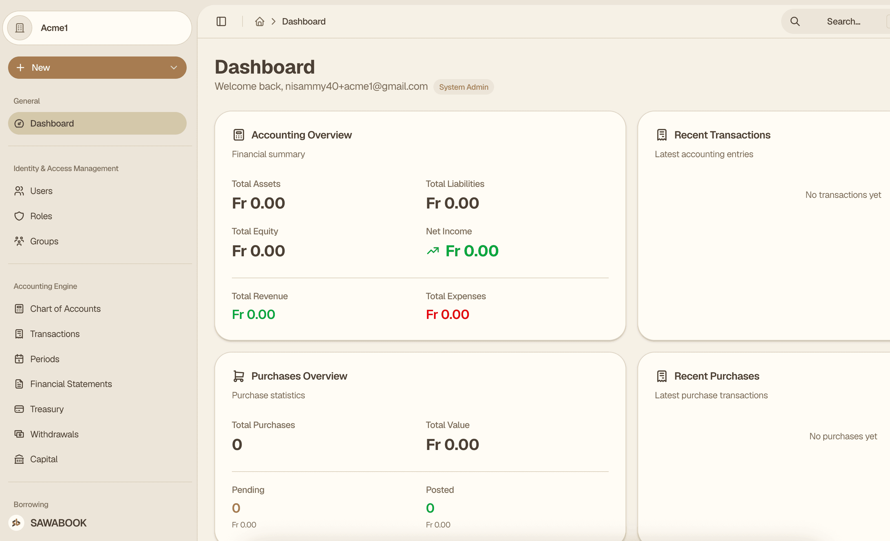Viewport: 890px width, 541px height.
Task: Click the Total Value Fr 0.00 amount
Action: tap(452, 444)
